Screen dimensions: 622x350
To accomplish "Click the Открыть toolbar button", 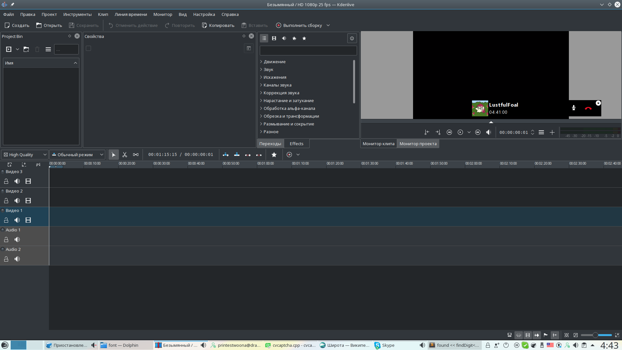I will [x=49, y=25].
